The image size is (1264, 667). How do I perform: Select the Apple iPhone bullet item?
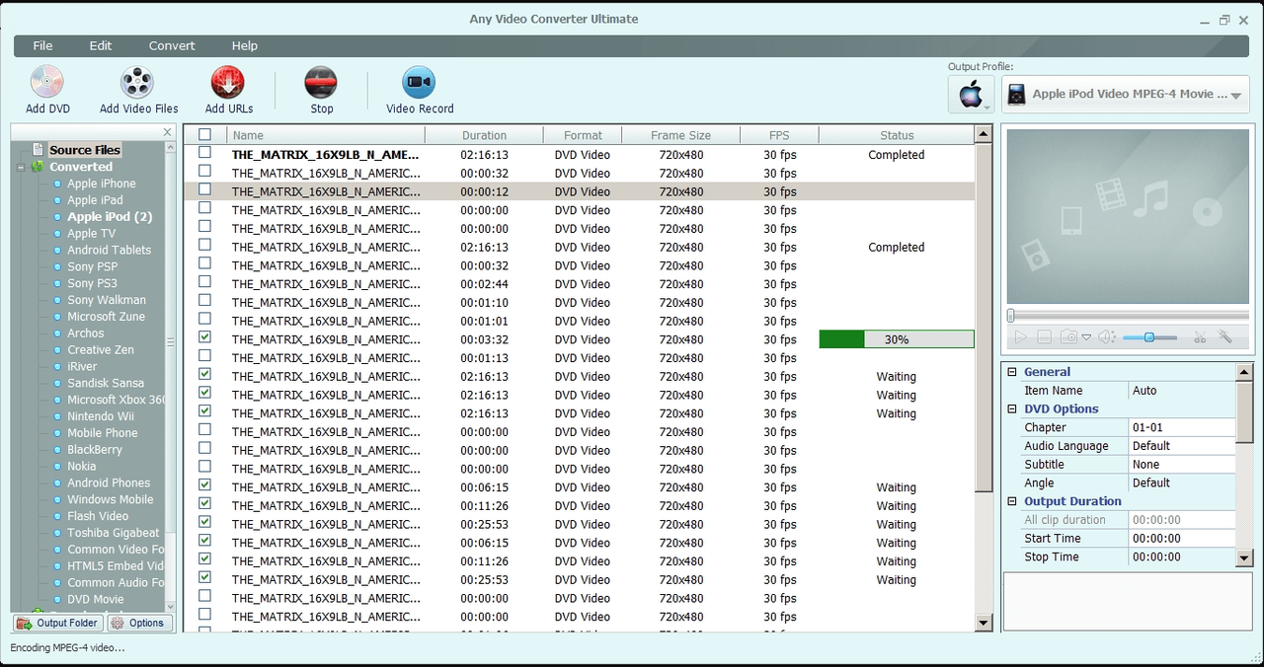[x=56, y=184]
